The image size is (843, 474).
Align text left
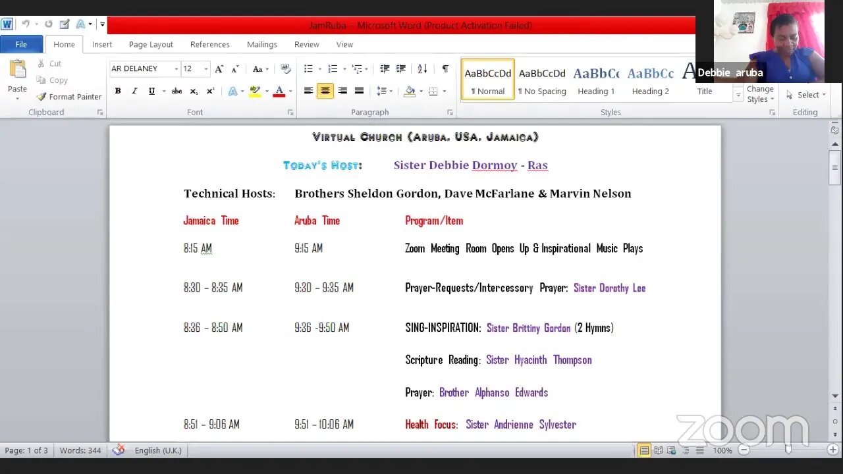point(308,91)
